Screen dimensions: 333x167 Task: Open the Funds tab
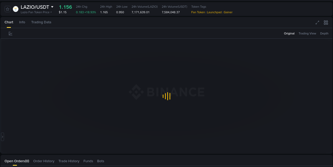point(88,161)
